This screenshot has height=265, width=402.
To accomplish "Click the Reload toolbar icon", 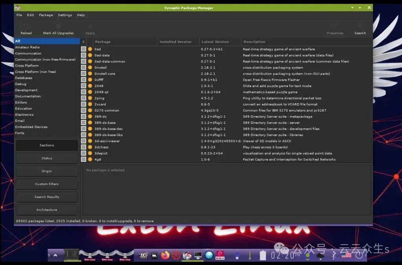I will 26,27.
